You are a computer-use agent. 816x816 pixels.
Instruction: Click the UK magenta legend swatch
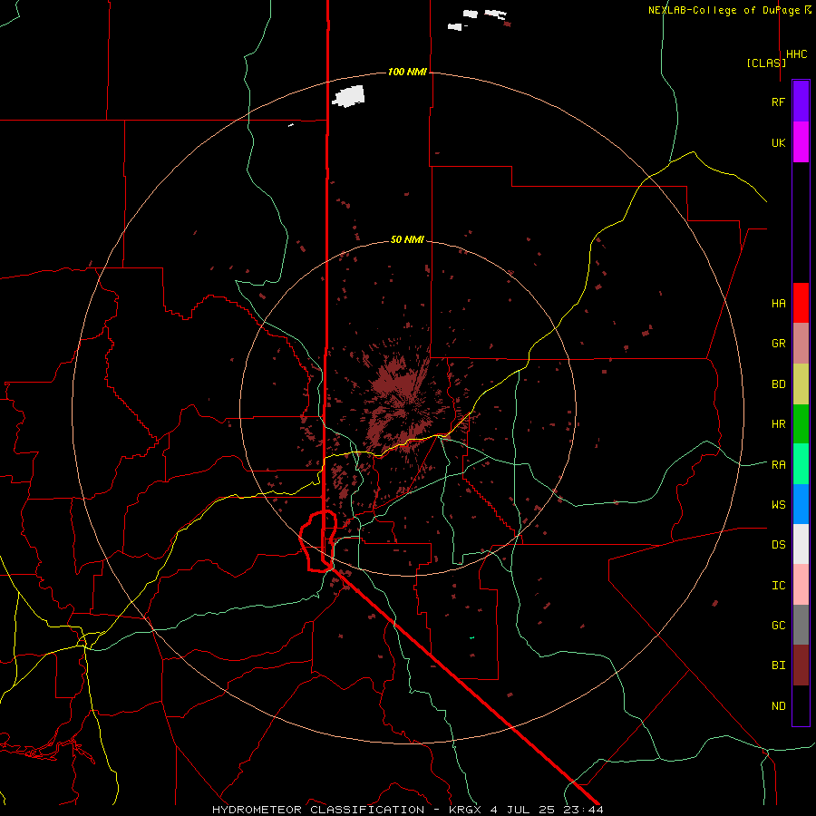801,142
